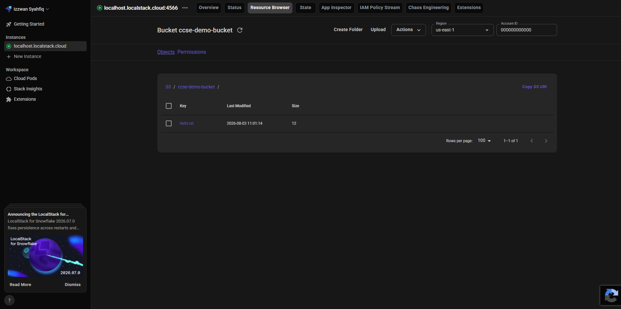Show the Objects tab of the bucket

(166, 52)
